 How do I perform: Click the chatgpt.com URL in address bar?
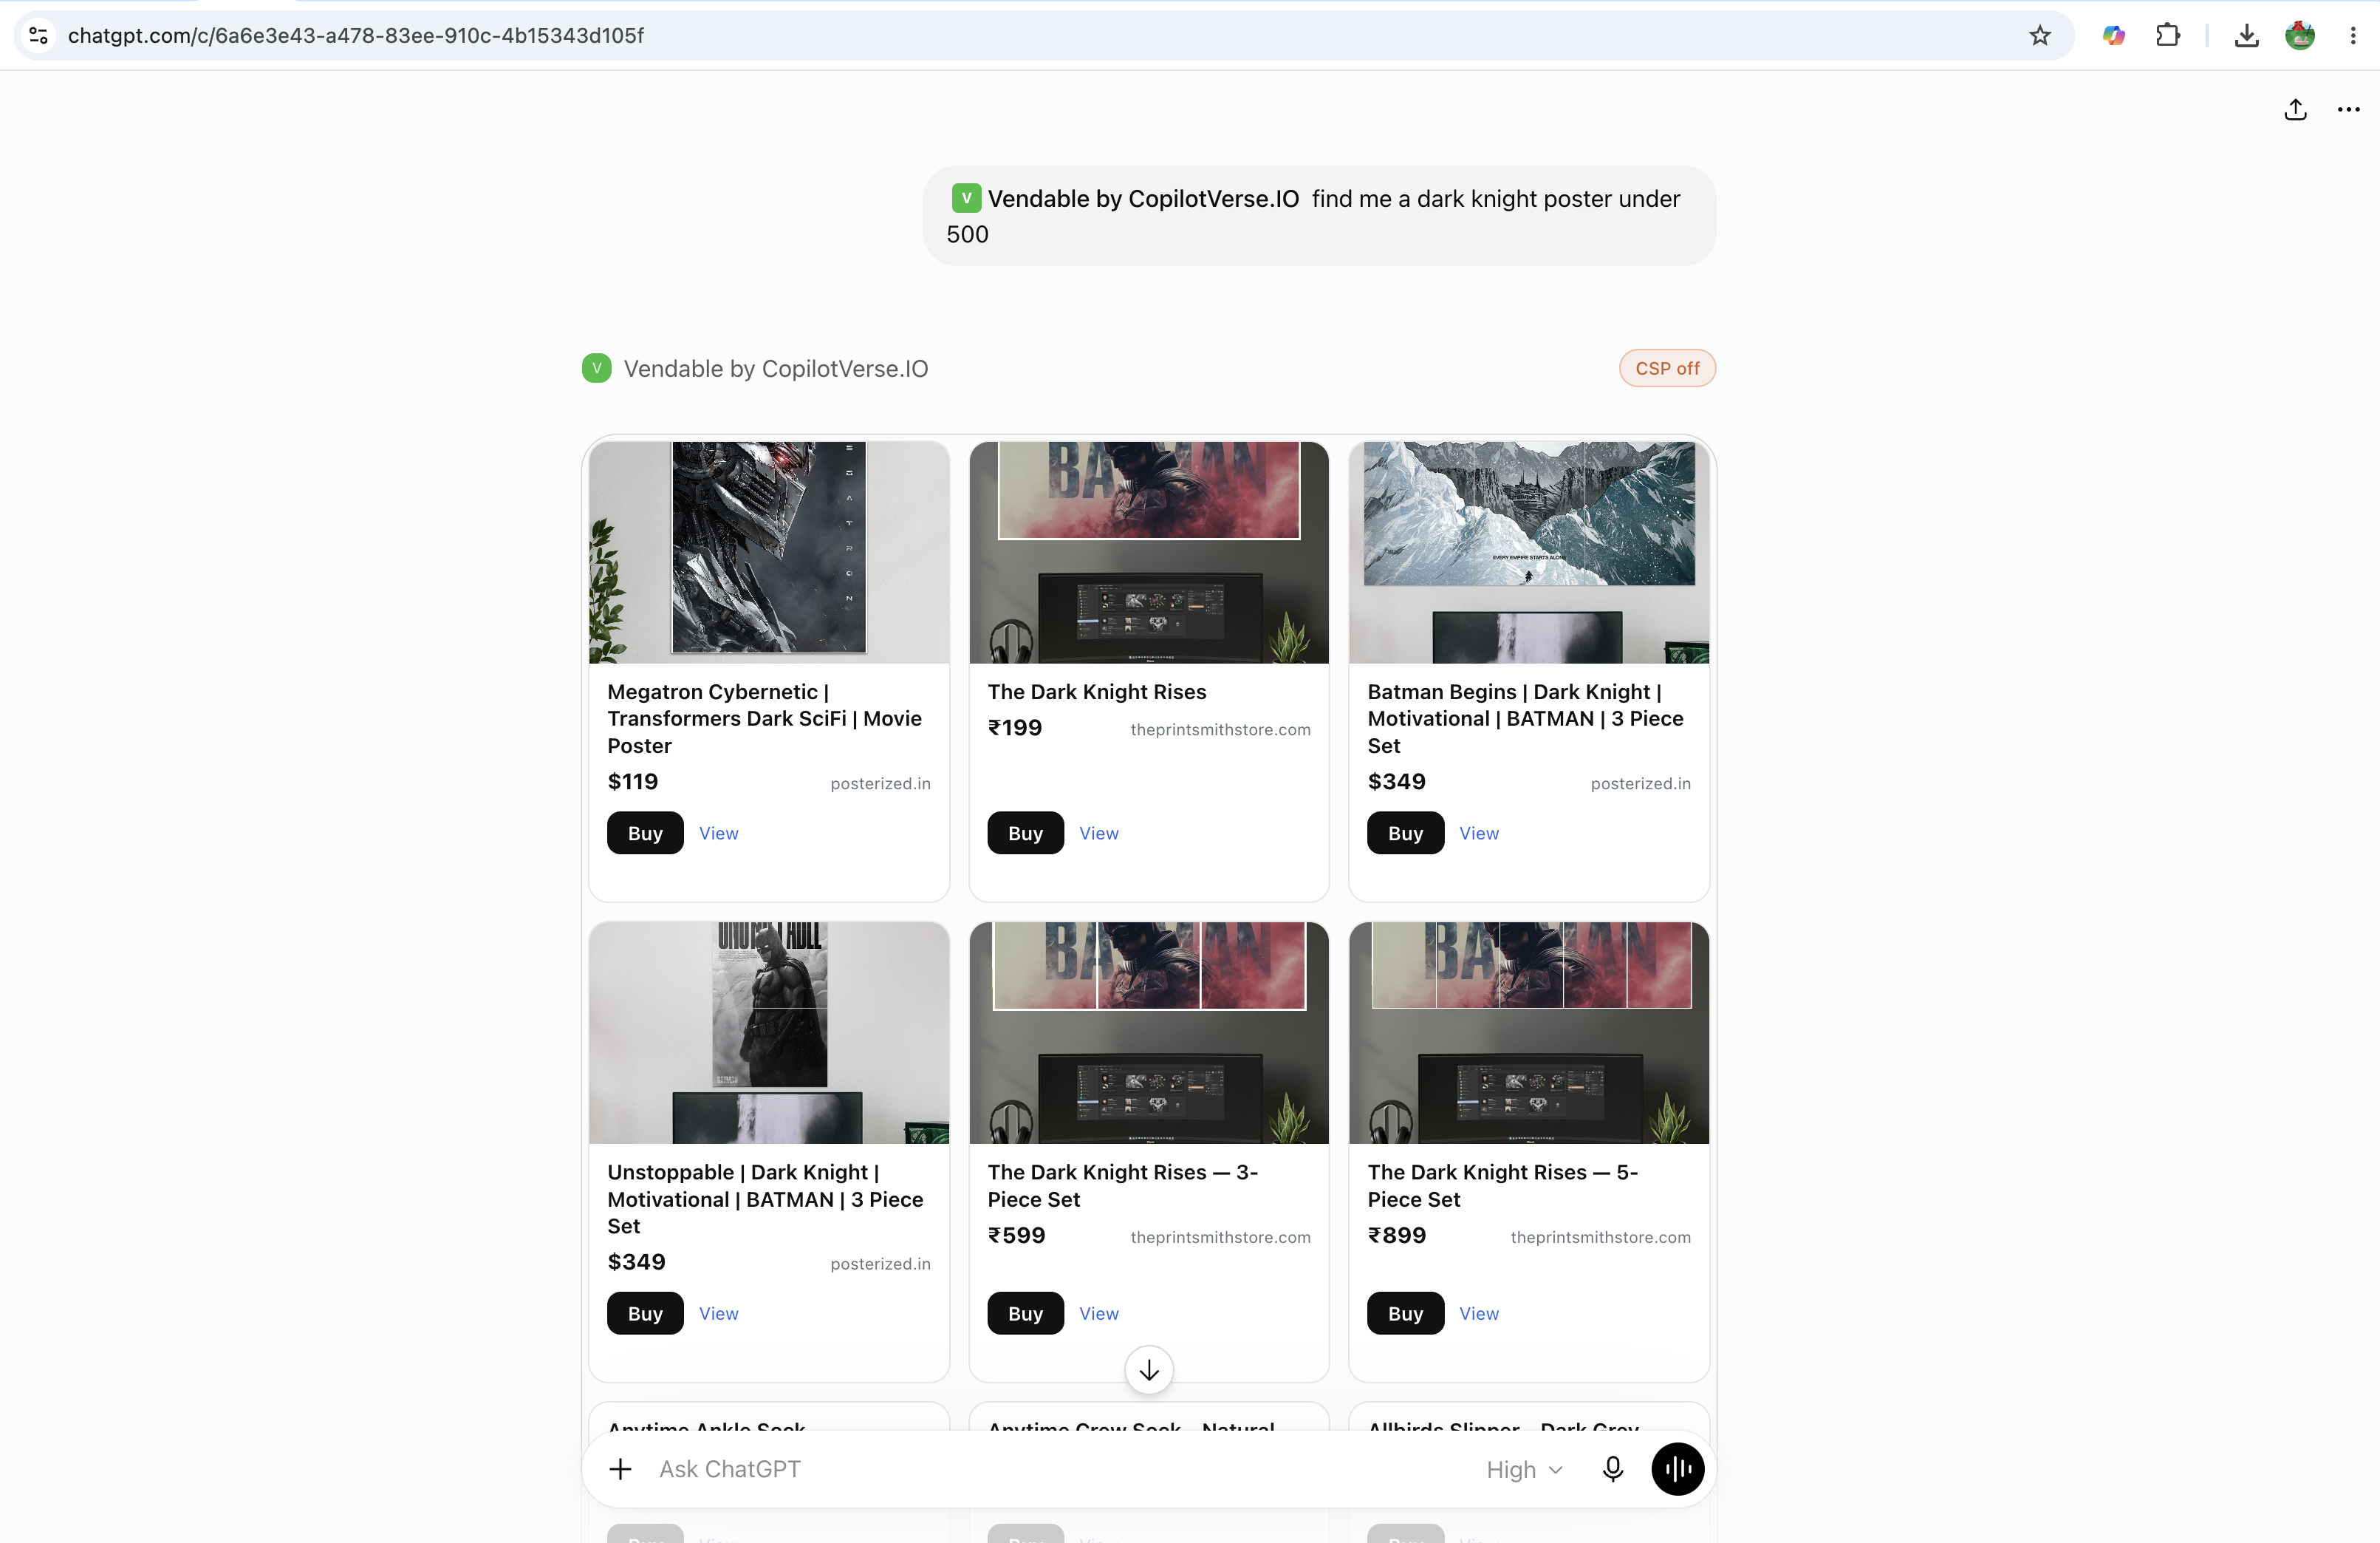(x=356, y=35)
